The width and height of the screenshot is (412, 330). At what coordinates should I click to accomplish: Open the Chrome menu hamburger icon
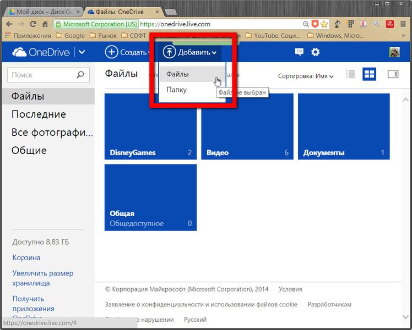click(403, 24)
